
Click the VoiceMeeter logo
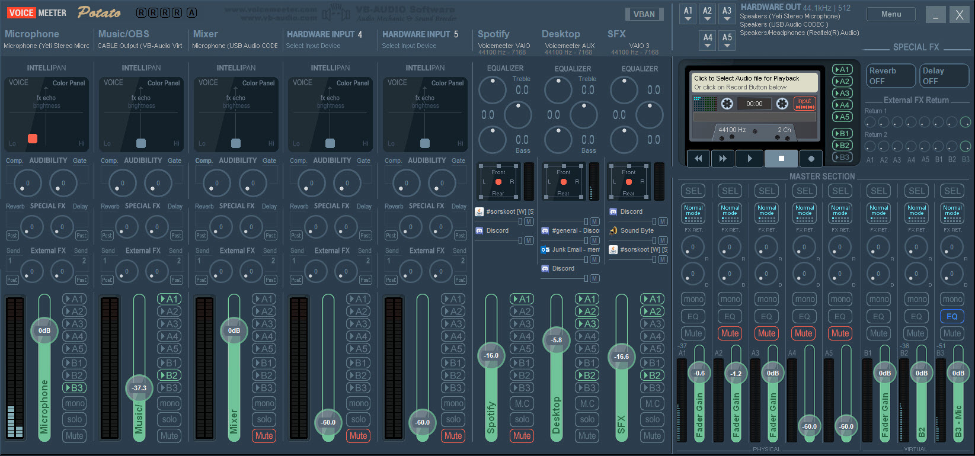pyautogui.click(x=37, y=12)
